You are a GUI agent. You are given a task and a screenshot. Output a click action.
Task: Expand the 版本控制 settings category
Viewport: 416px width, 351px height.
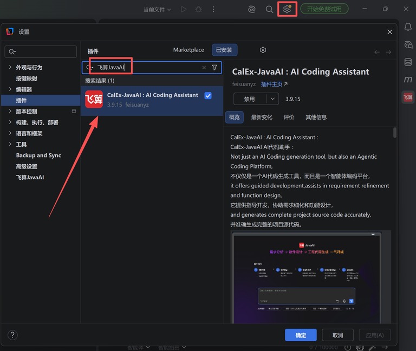coord(10,111)
